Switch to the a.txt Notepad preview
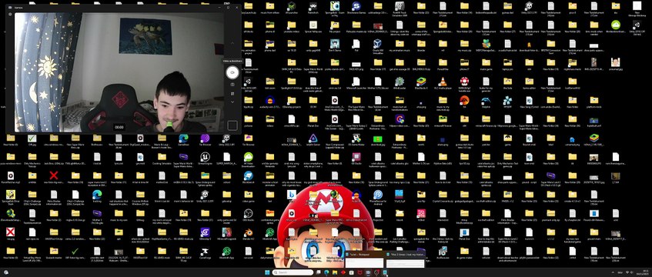 [x=365, y=259]
